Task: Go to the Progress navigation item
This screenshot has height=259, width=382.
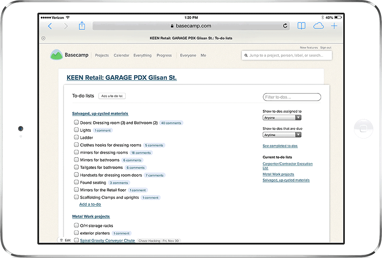Action: 164,56
